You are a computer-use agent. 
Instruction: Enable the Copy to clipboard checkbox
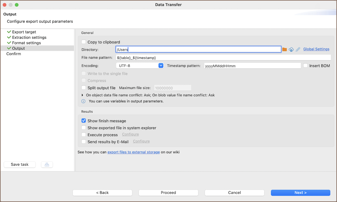point(84,42)
